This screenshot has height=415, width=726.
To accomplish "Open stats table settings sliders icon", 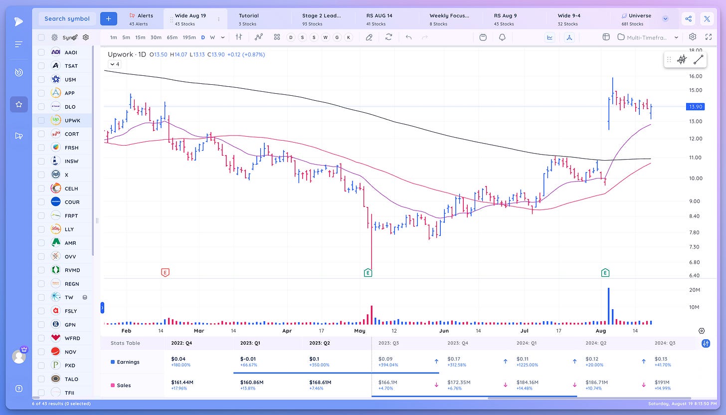I will click(x=706, y=343).
